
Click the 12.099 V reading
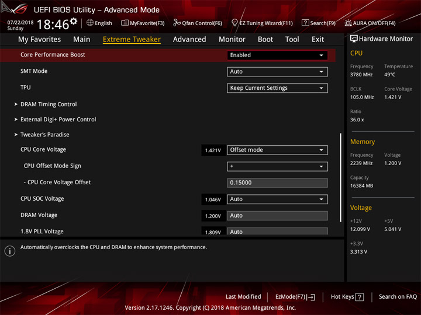click(360, 229)
